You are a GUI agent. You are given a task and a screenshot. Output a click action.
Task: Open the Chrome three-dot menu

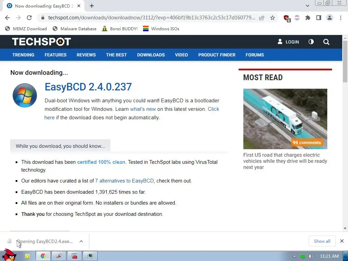341,18
